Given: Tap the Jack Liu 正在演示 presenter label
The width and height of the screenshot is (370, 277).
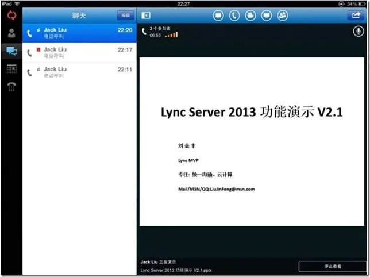Looking at the screenshot, I should click(158, 262).
